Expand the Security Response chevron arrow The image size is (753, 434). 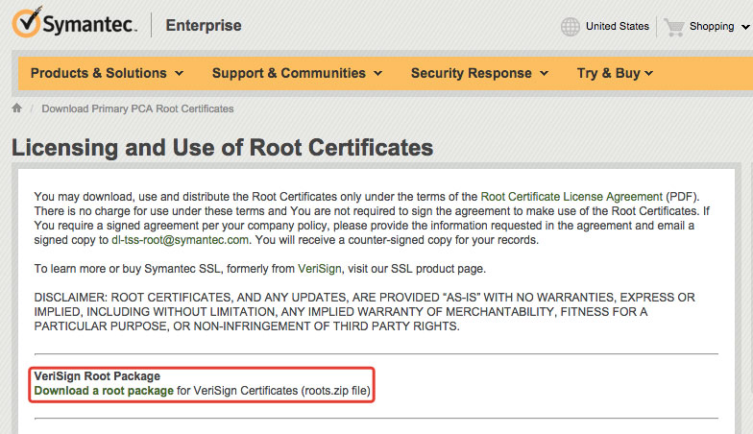coord(544,73)
